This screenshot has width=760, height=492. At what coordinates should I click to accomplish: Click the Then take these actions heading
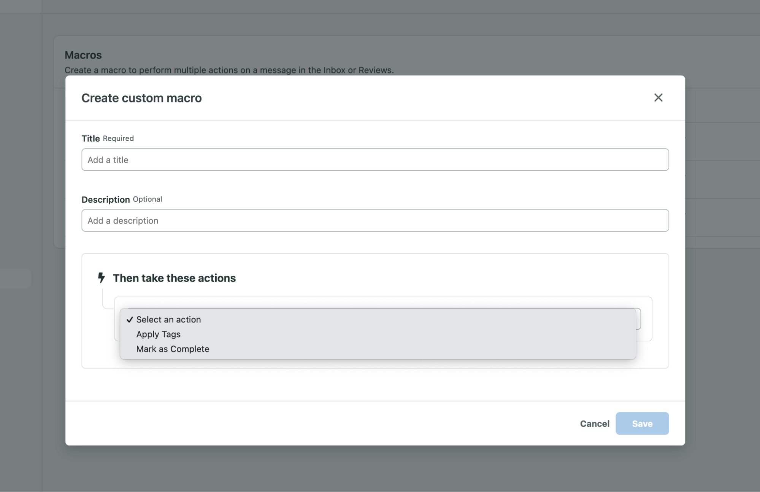pos(174,278)
